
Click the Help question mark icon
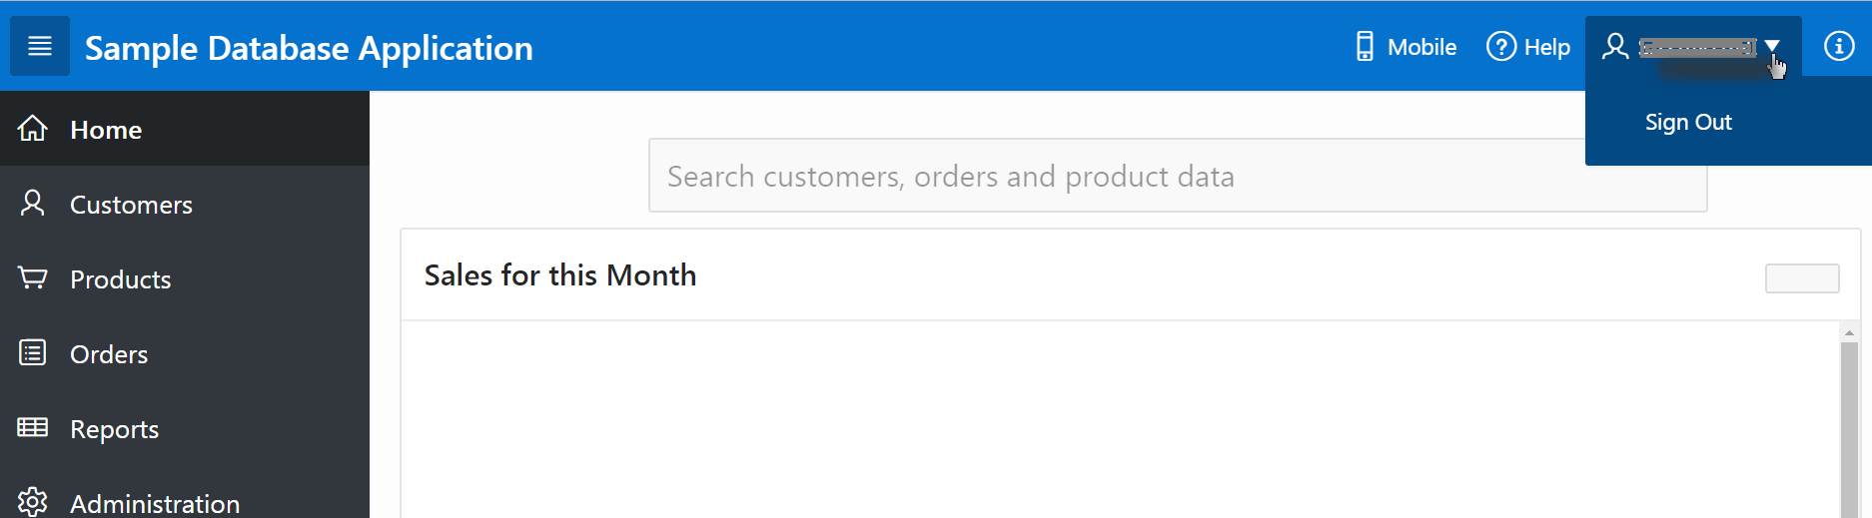point(1500,46)
